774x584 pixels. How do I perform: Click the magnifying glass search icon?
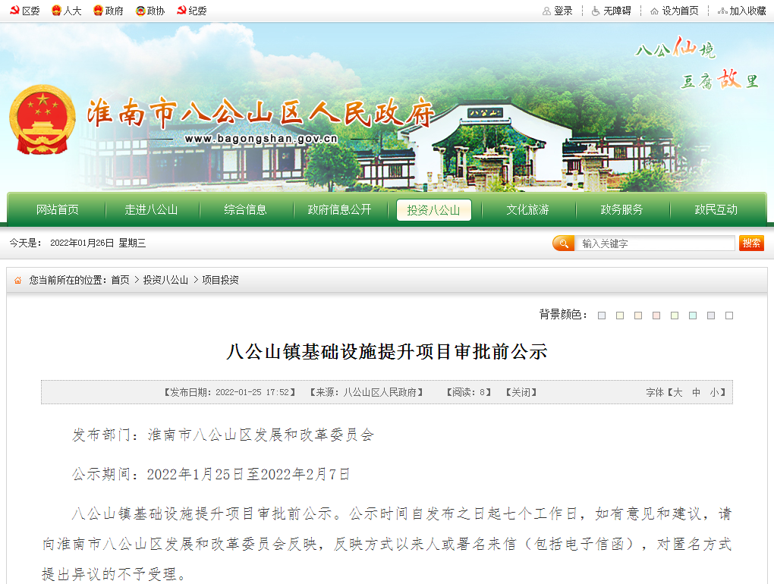[563, 243]
